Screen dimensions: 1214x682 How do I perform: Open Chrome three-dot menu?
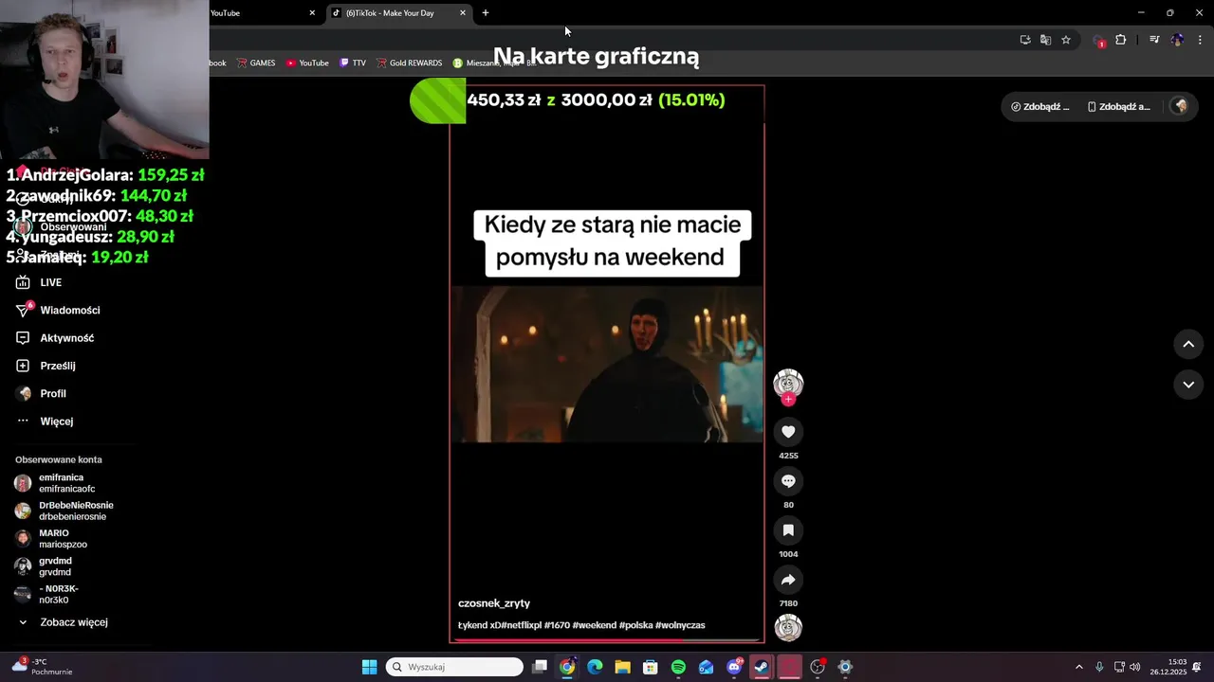[1201, 40]
